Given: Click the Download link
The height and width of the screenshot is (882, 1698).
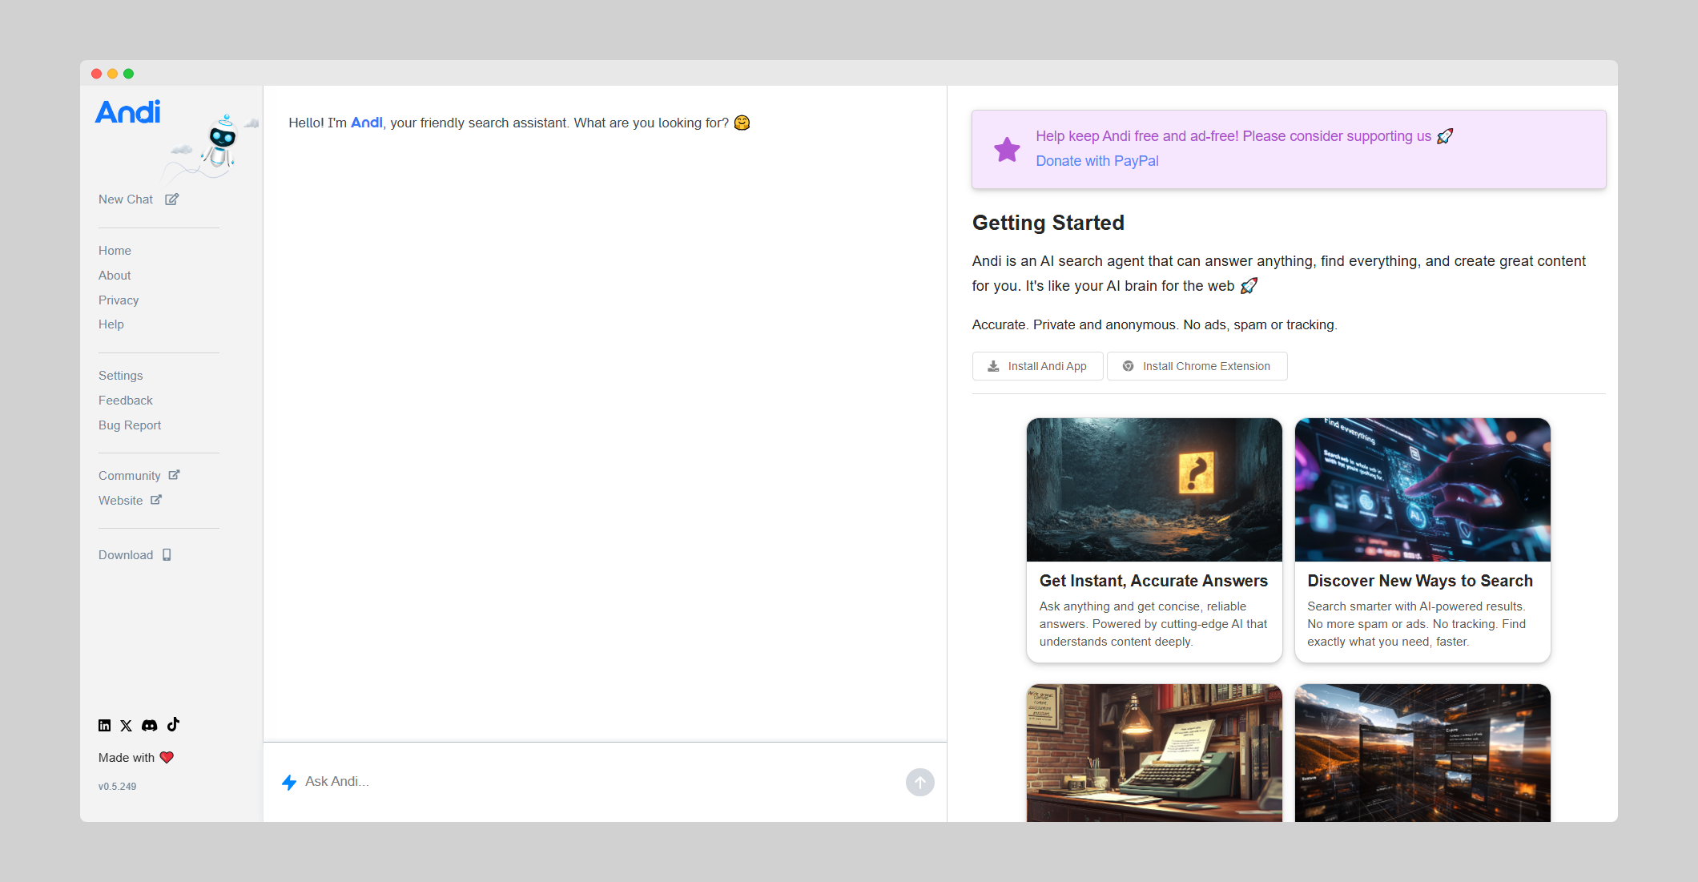Looking at the screenshot, I should tap(126, 555).
